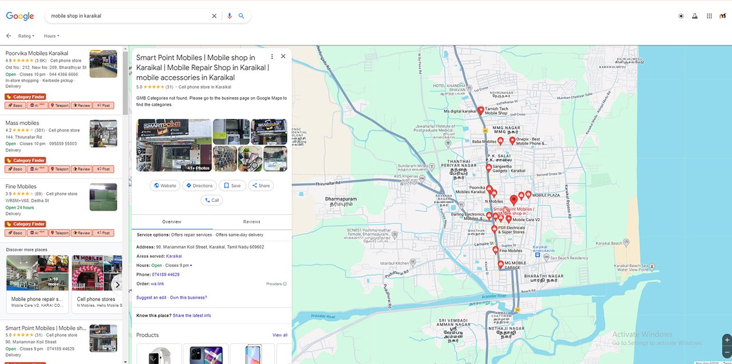This screenshot has width=732, height=364.
Task: Switch to the Reviews tab
Action: pos(252,222)
